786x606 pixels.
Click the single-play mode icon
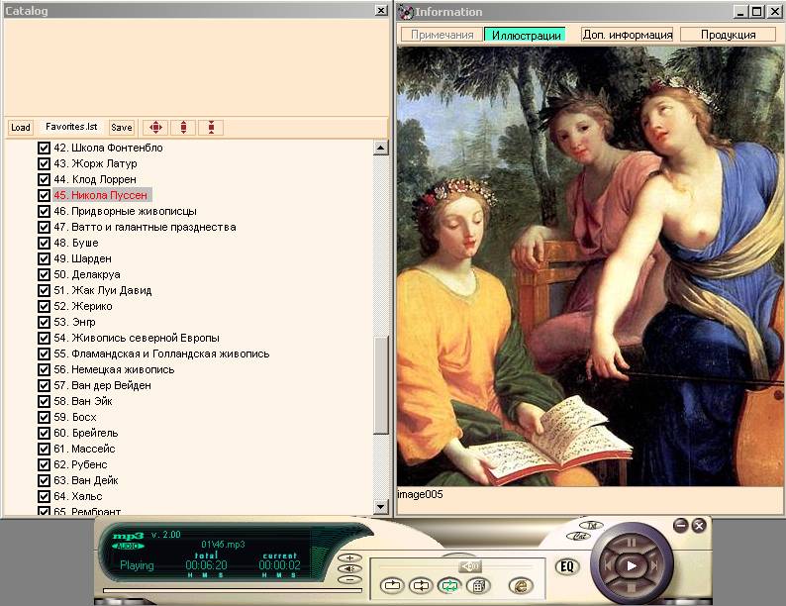[x=391, y=585]
